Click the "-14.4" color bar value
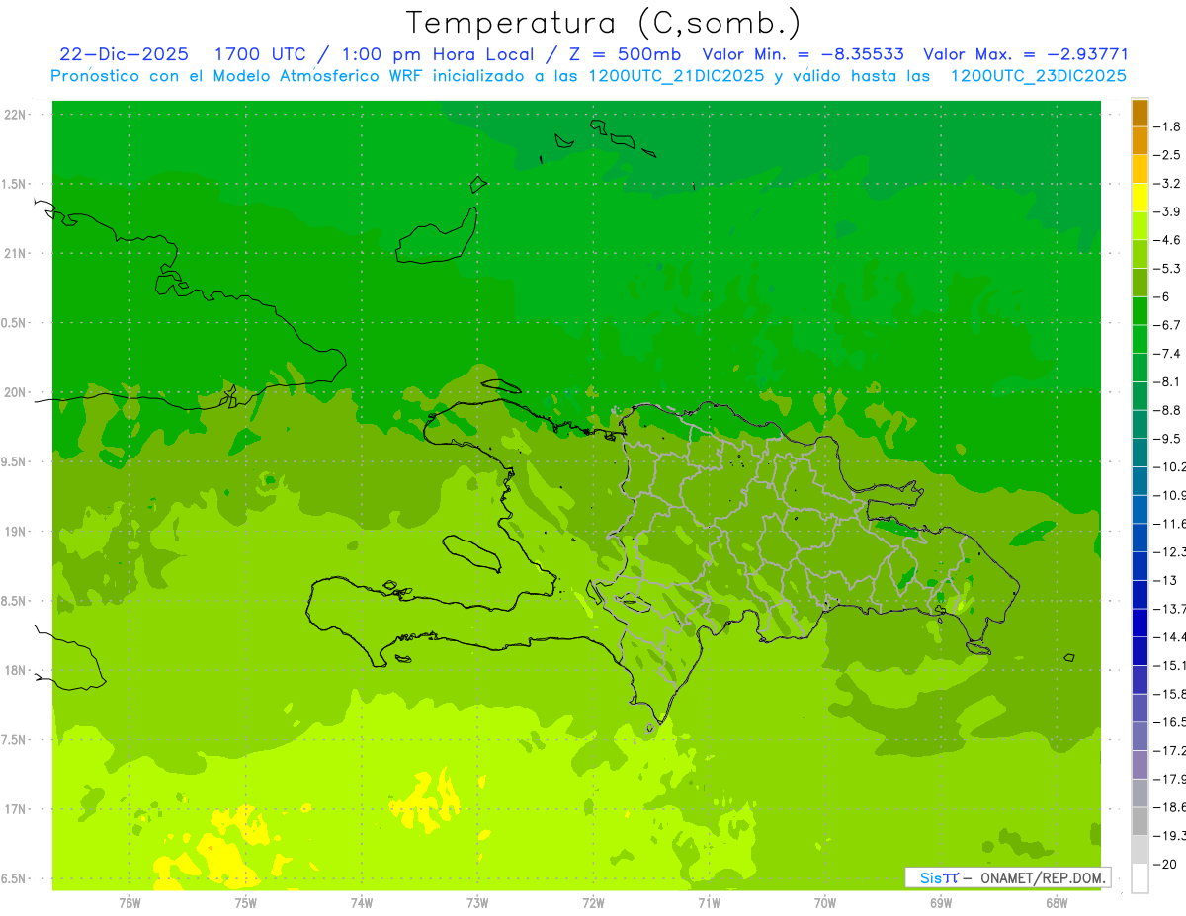The height and width of the screenshot is (916, 1186). click(x=1169, y=636)
